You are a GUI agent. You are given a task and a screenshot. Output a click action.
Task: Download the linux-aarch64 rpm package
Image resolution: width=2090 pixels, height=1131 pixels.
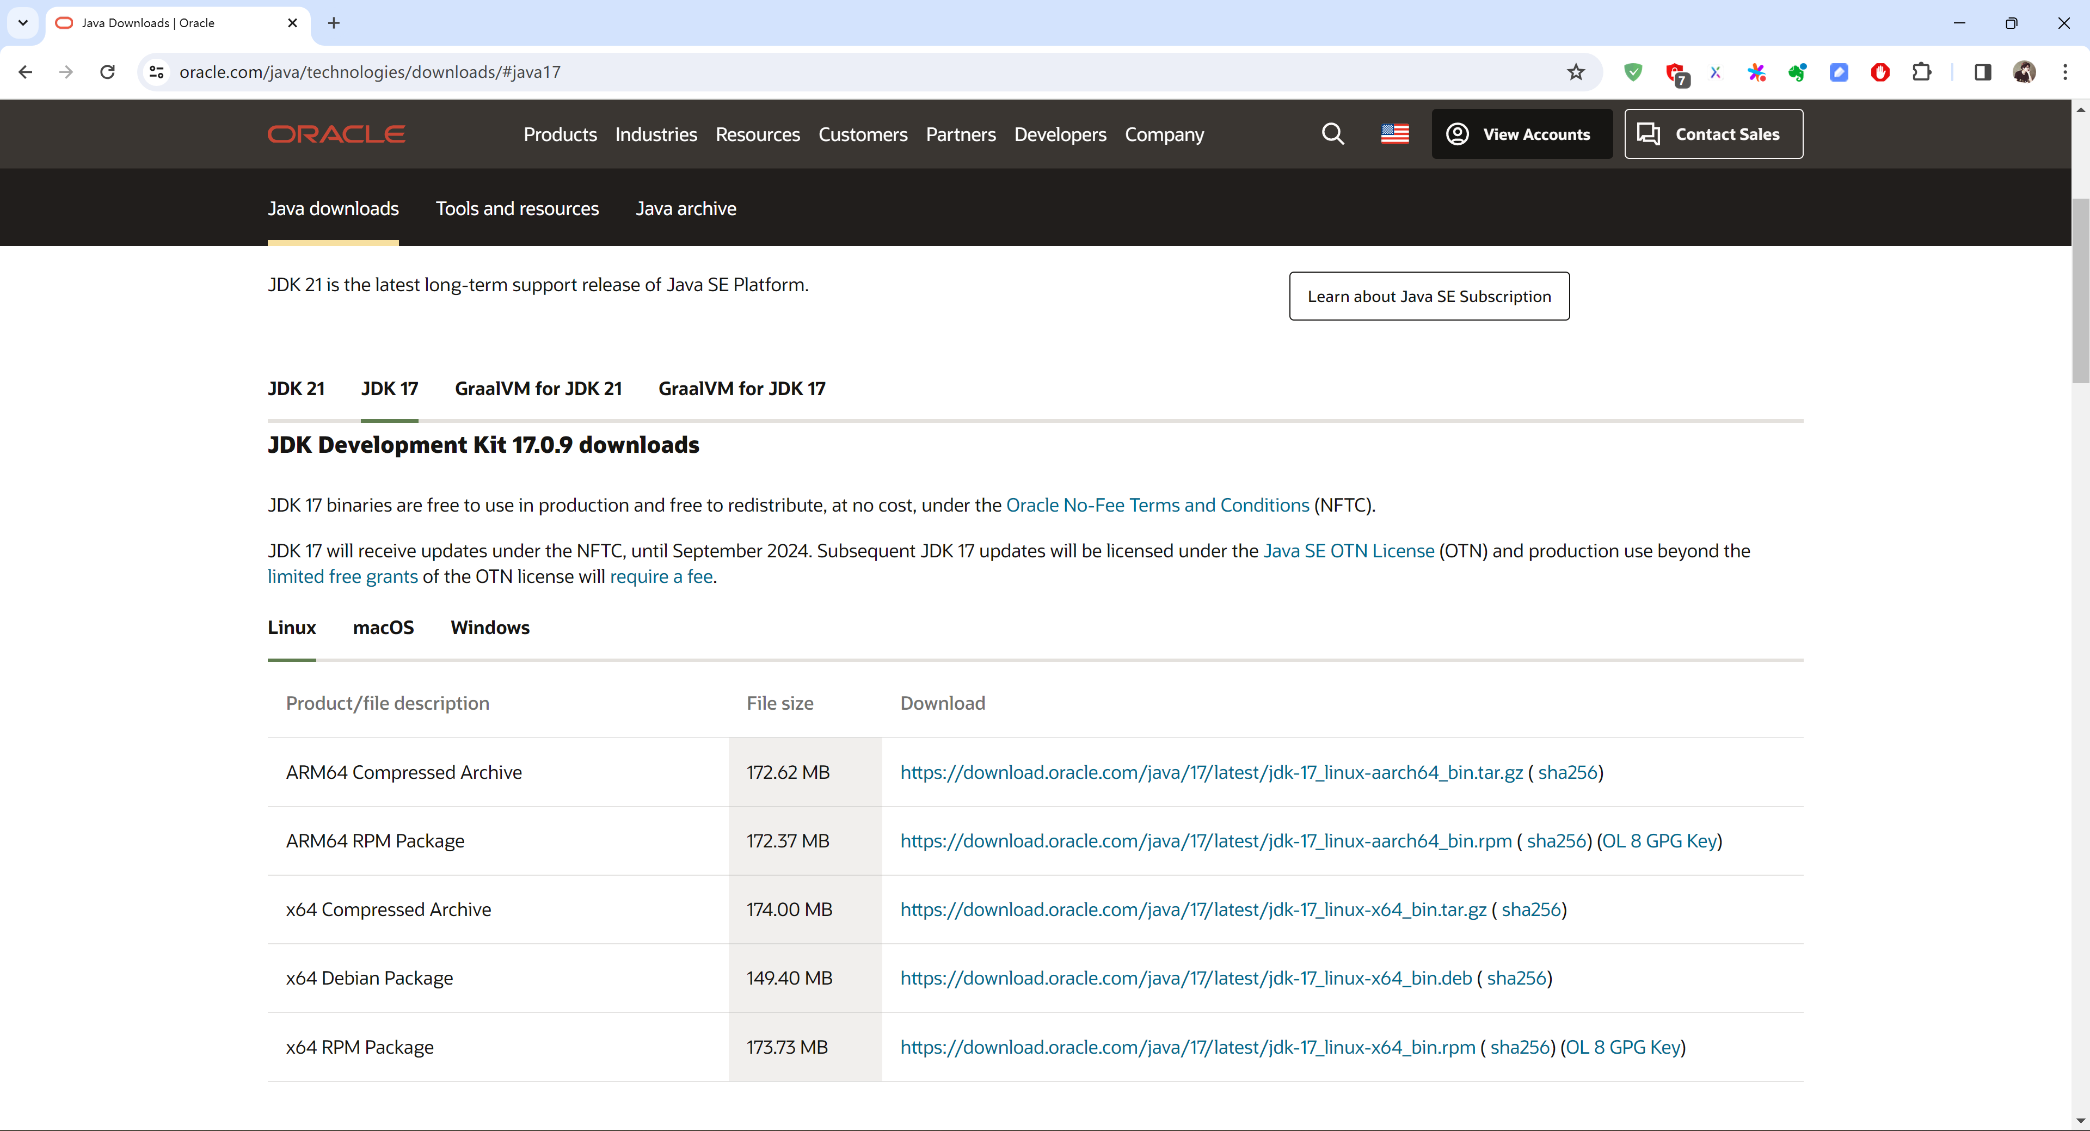[x=1206, y=840]
